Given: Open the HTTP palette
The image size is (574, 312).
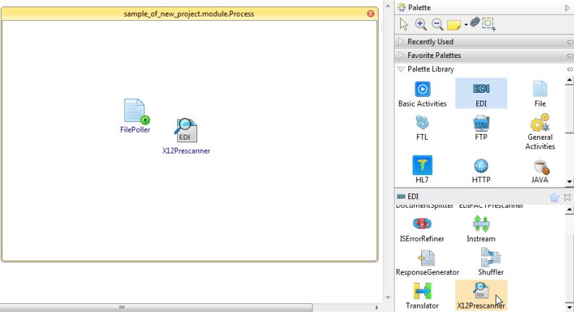Looking at the screenshot, I should point(481,171).
